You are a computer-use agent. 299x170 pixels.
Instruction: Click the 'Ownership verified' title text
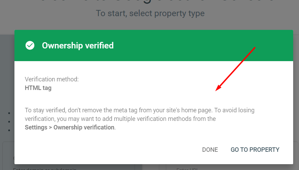78,45
